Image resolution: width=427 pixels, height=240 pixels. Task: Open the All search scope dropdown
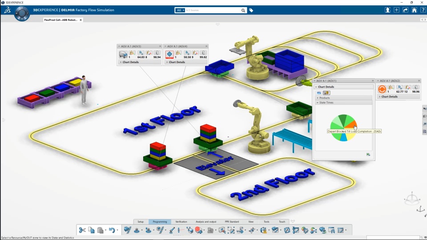[180, 10]
